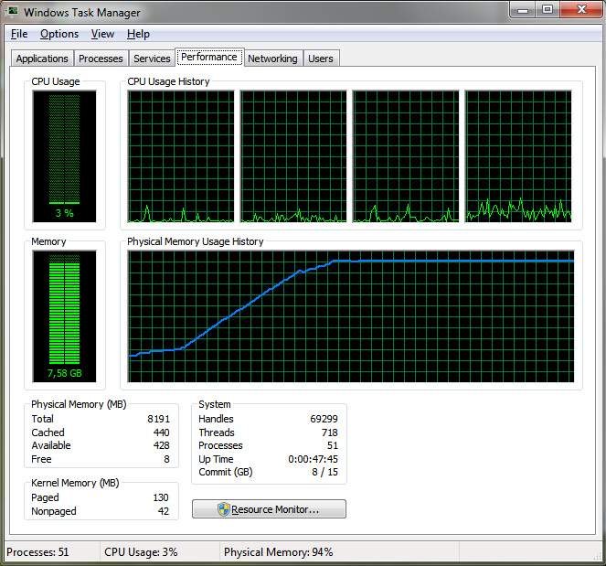Click the Physical Memory Usage History graph

[x=351, y=316]
